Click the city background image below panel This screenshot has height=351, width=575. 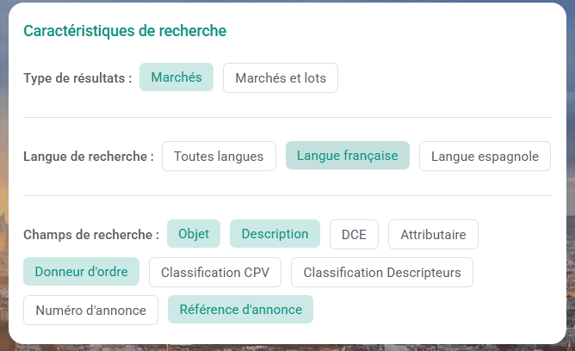tap(287, 346)
